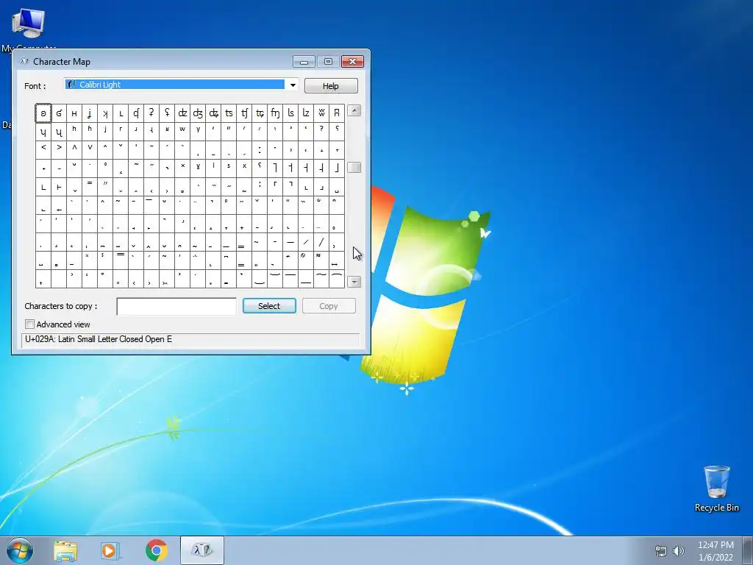Screen dimensions: 753x565
Task: Launch Windows Media Player from taskbar
Action: (x=110, y=551)
